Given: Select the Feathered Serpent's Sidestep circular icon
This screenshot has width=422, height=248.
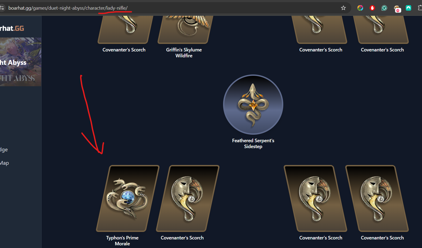Looking at the screenshot, I should click(x=253, y=104).
